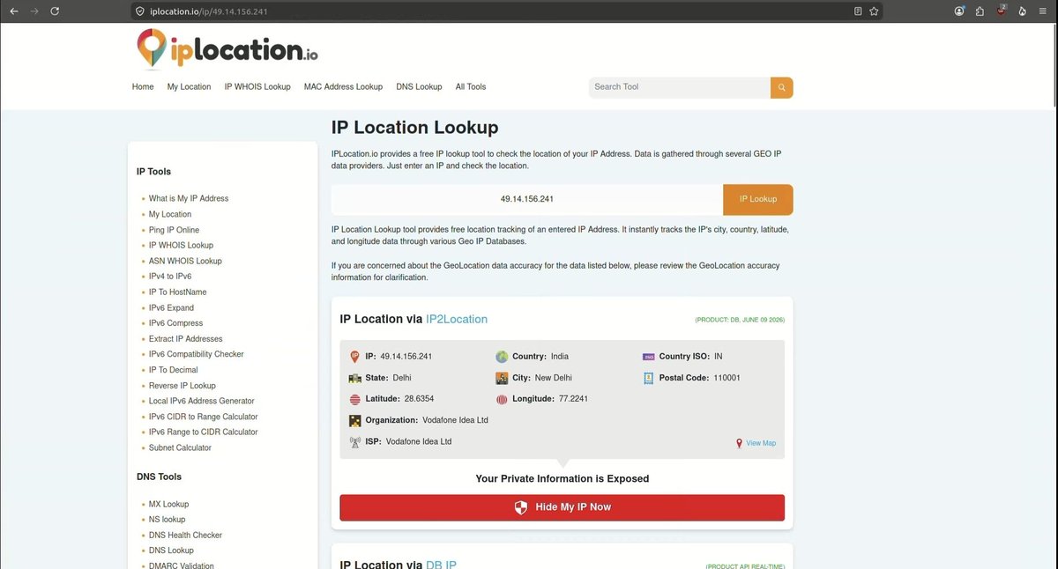Open IPv4 to IPv6 sidebar link
This screenshot has height=569, width=1058.
(170, 277)
